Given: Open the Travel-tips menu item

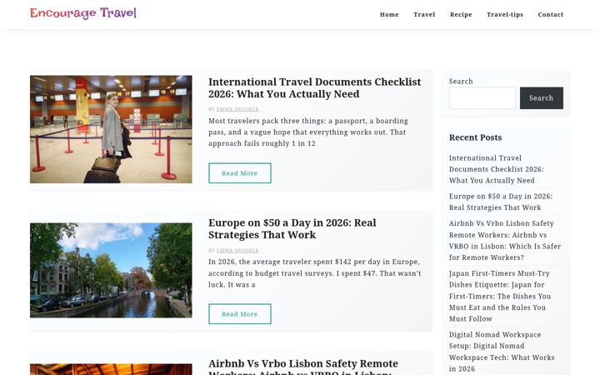Looking at the screenshot, I should [505, 14].
